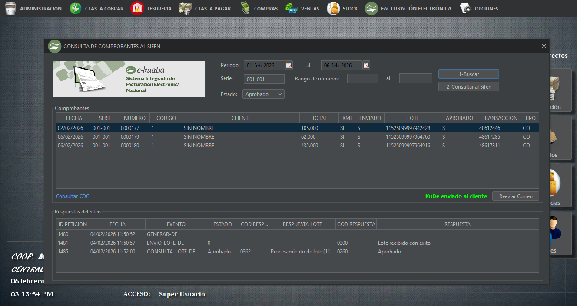Open calendar picker for end date
The height and width of the screenshot is (306, 577).
click(x=366, y=65)
